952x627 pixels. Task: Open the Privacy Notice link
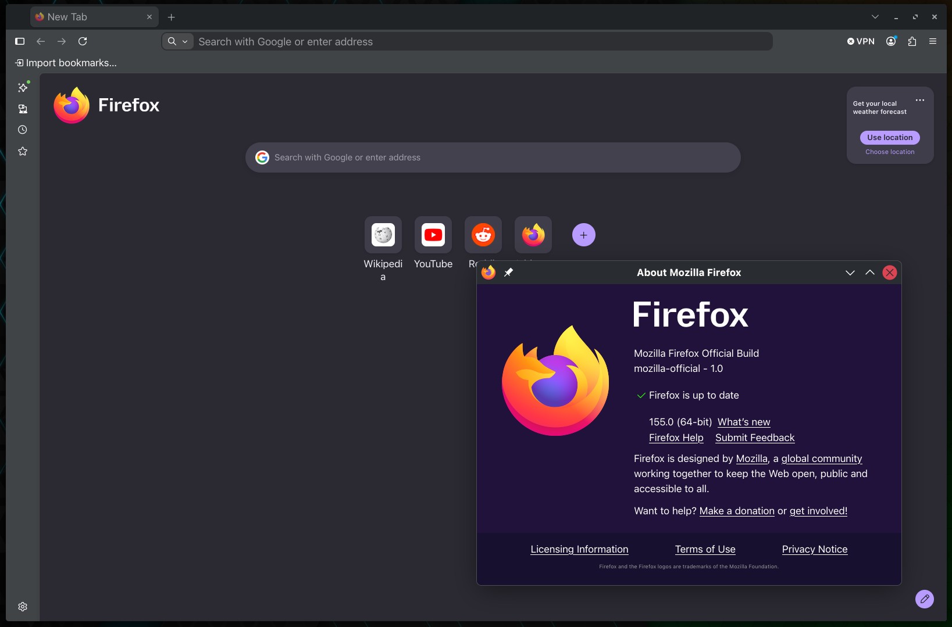(x=815, y=549)
